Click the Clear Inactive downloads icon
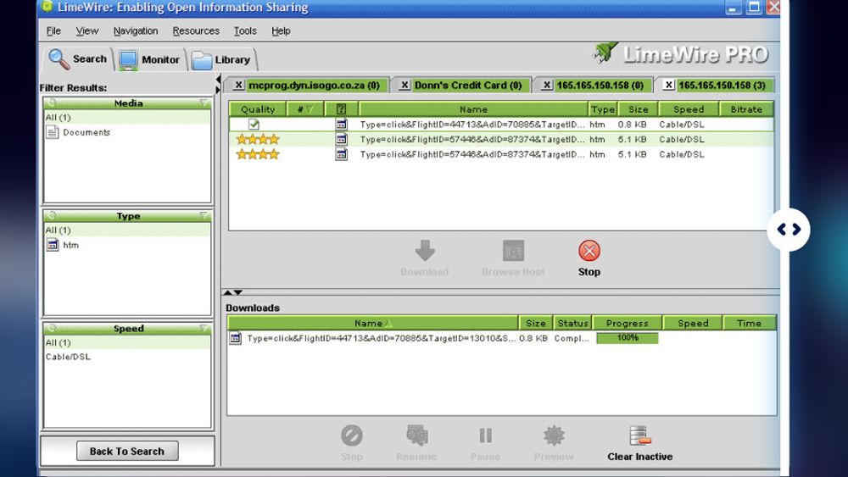Viewport: 848px width, 477px height. click(639, 435)
